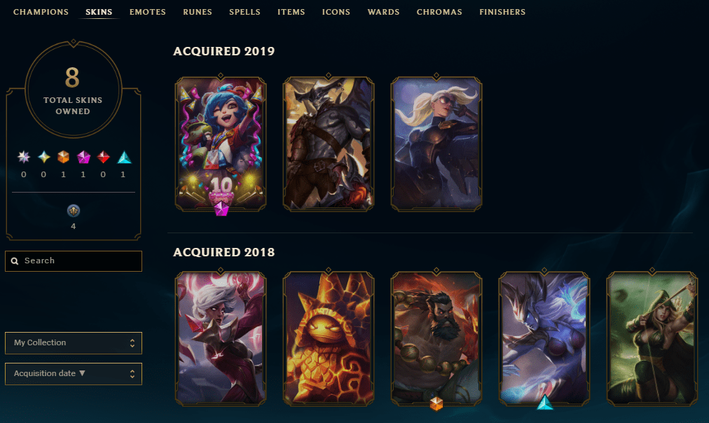Open the My Collection dropdown
Image resolution: width=709 pixels, height=423 pixels.
click(x=74, y=343)
